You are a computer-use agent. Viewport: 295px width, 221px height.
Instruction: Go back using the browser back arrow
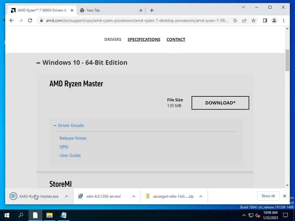click(x=12, y=20)
